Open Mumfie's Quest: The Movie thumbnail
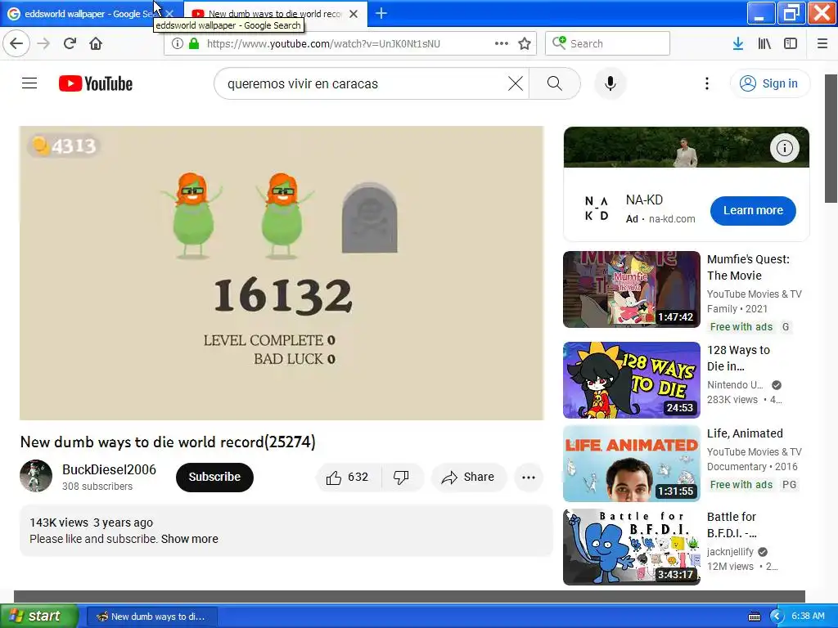838x628 pixels. pos(631,289)
